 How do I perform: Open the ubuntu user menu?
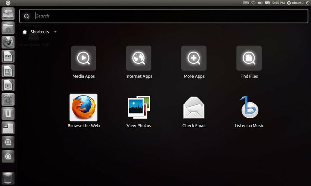pos(295,3)
